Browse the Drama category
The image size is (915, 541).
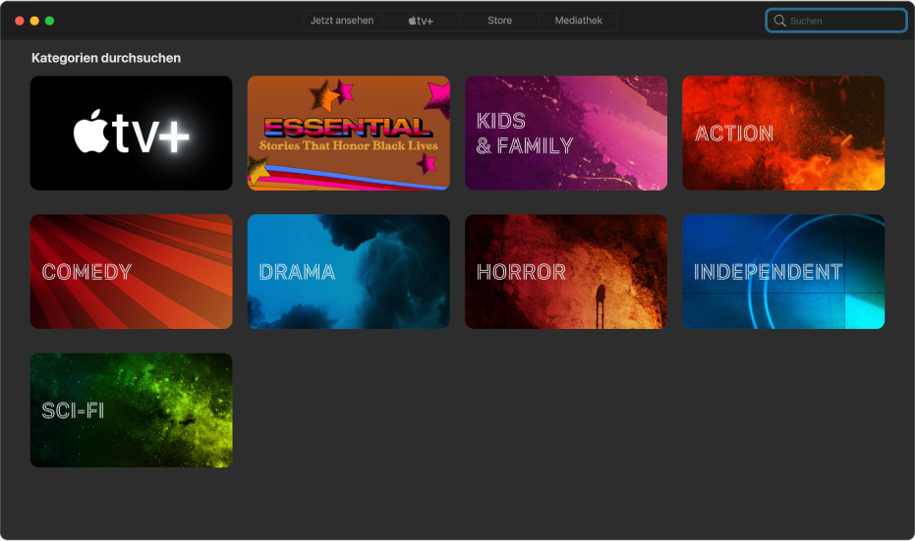(x=348, y=272)
